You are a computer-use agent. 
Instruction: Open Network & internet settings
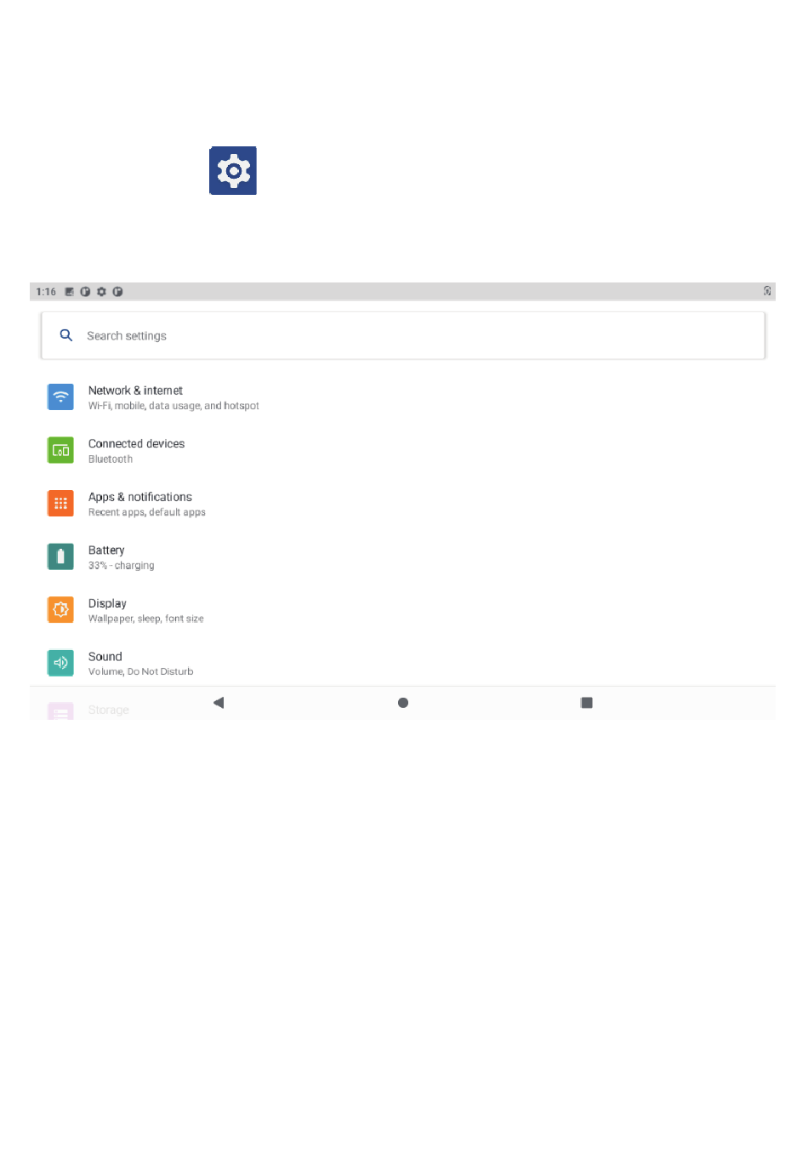tap(402, 397)
